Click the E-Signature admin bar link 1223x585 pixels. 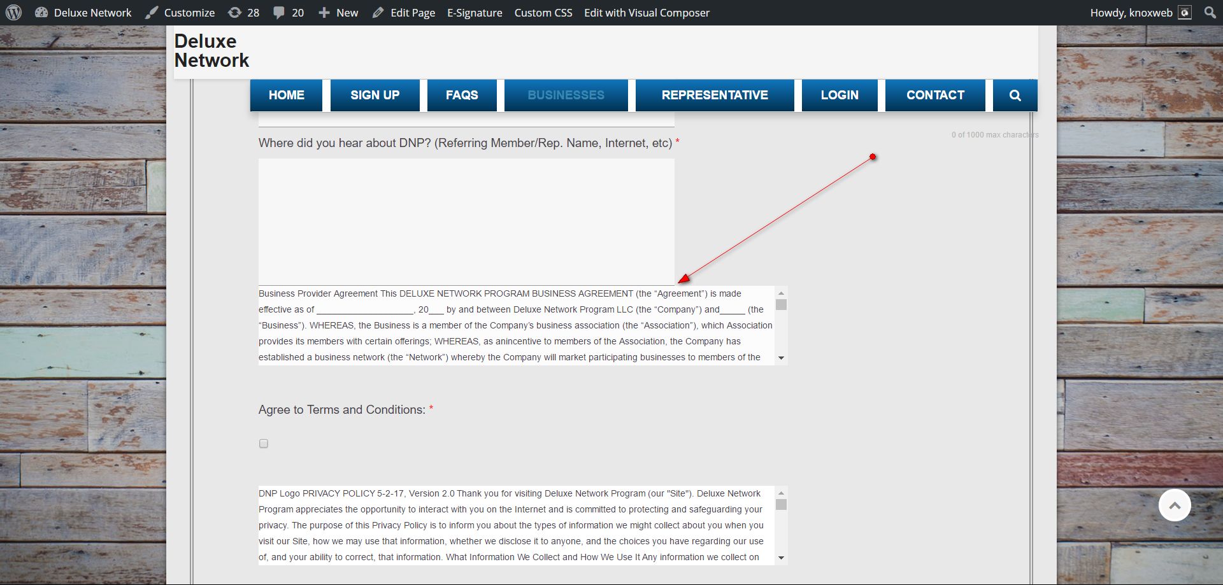pos(475,13)
